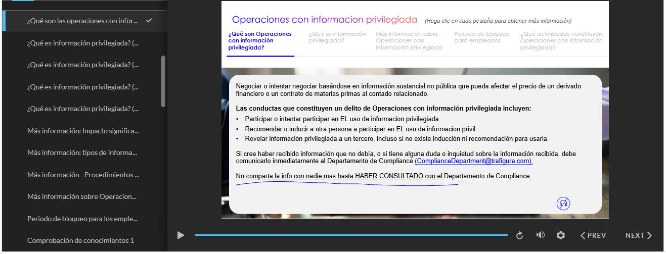Select ¿Qué son las operaciones con infor... item
The height and width of the screenshot is (254, 666).
click(84, 21)
